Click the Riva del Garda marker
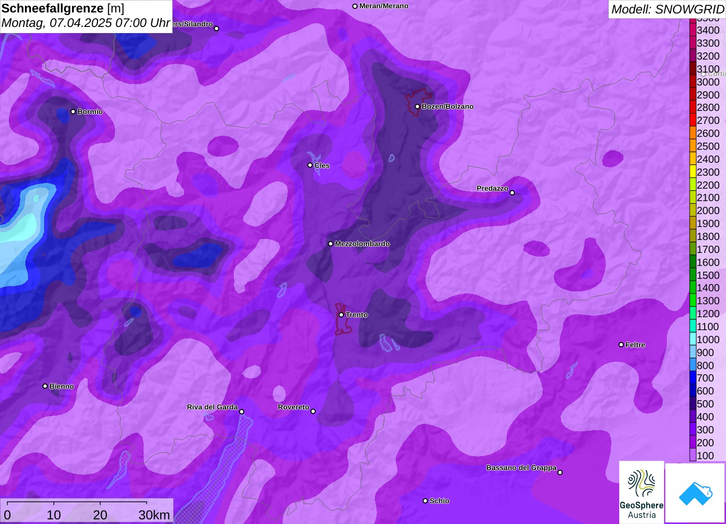The height and width of the screenshot is (524, 726). tap(242, 412)
